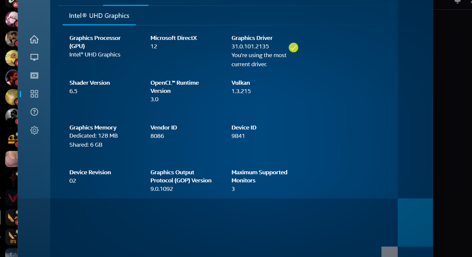Open the white-haired anime avatar Discord server
The image size is (472, 257).
(12, 19)
